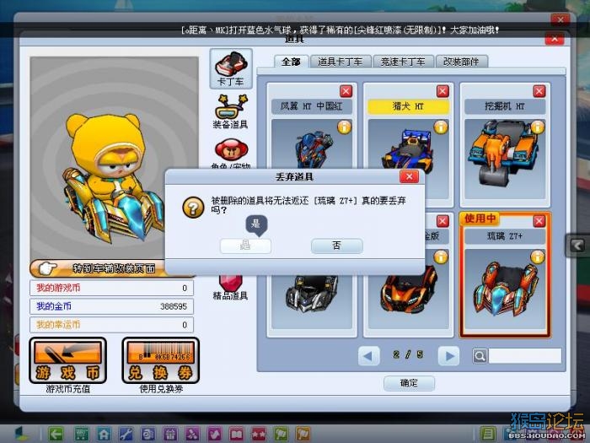The width and height of the screenshot is (590, 443).
Task: Show info for 挖掘机 HT kart
Action: click(538, 127)
